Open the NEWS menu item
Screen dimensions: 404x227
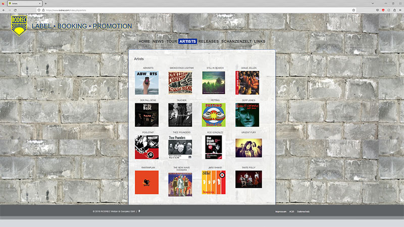coord(158,41)
